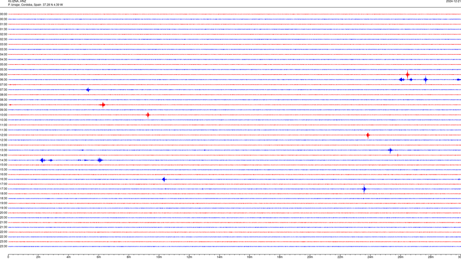461x259 pixels.
Task: Click the blue event on the 16:30 trace near 10m
Action: click(164, 179)
